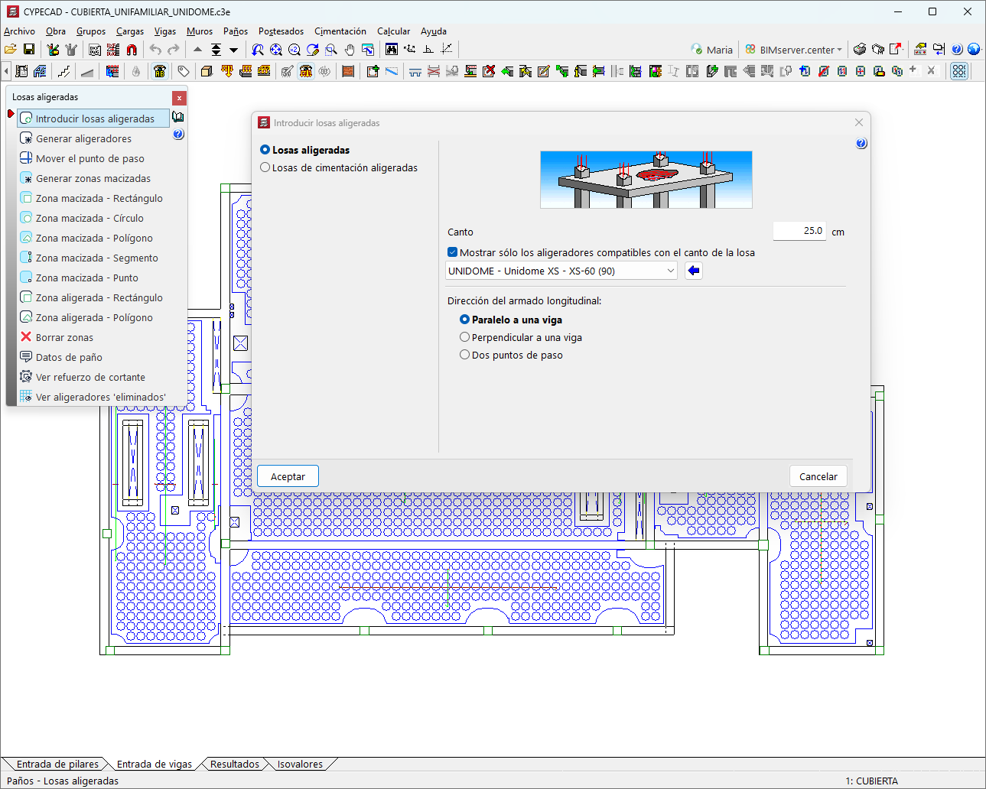Open the Vigas menu

click(164, 31)
